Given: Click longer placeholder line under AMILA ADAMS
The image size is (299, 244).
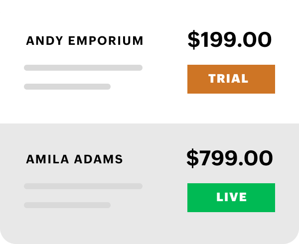Looking at the screenshot, I should (x=83, y=186).
